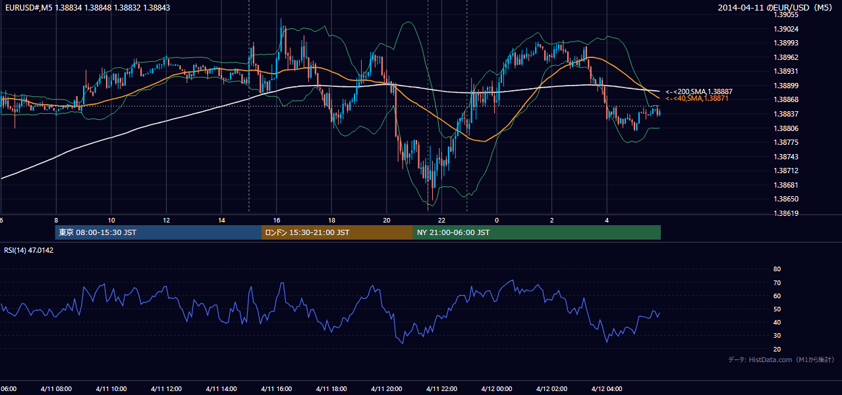Click RSI scale value 60

[777, 296]
